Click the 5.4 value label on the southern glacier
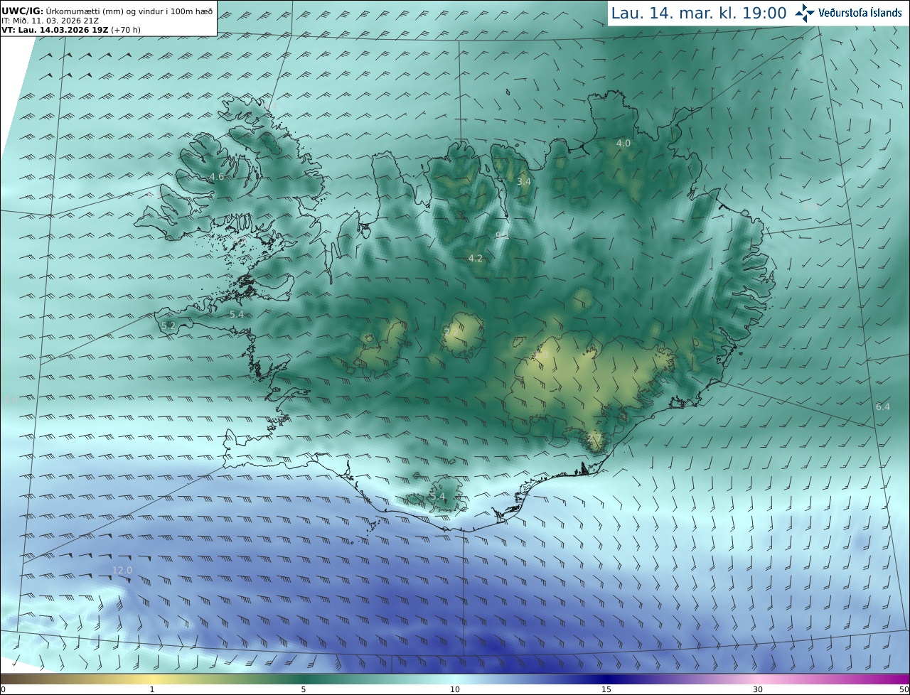This screenshot has height=695, width=910. [x=437, y=496]
